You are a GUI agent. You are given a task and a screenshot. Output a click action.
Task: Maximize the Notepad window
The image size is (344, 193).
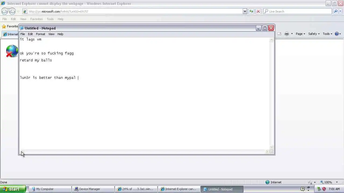[265, 28]
